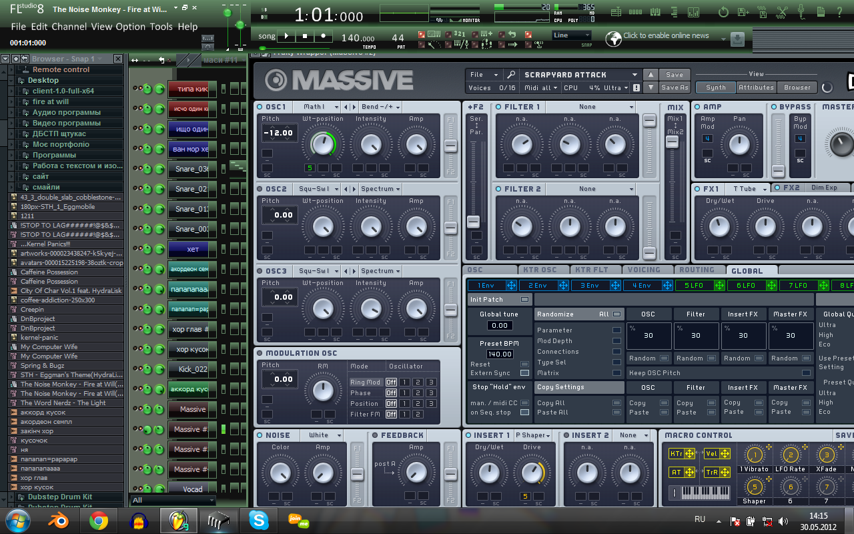Toggle the Keep OSC Pitch checkbox
This screenshot has width=854, height=534.
click(806, 373)
